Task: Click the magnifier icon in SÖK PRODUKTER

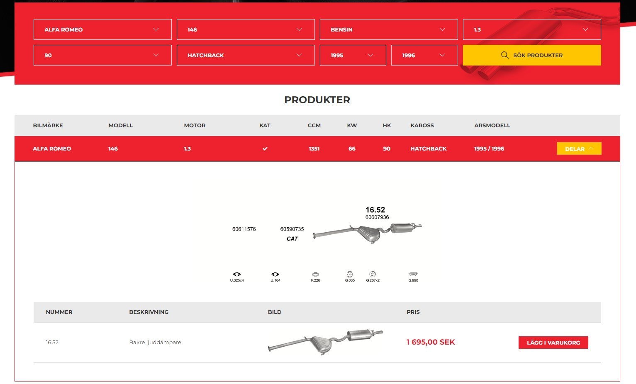Action: click(505, 55)
